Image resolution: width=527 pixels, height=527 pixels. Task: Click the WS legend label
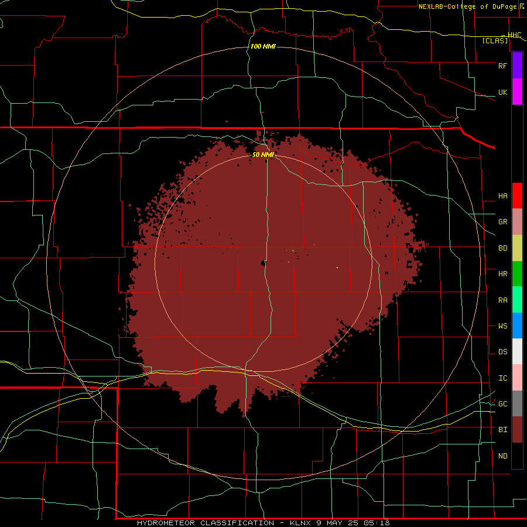point(502,326)
